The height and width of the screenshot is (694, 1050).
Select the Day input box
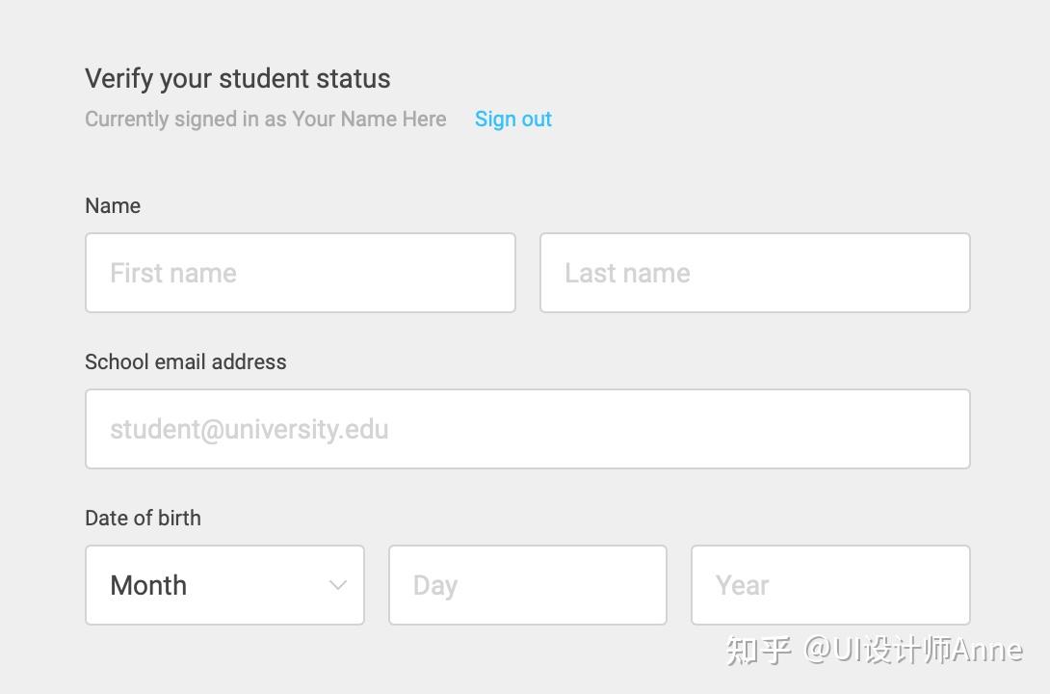[x=527, y=585]
